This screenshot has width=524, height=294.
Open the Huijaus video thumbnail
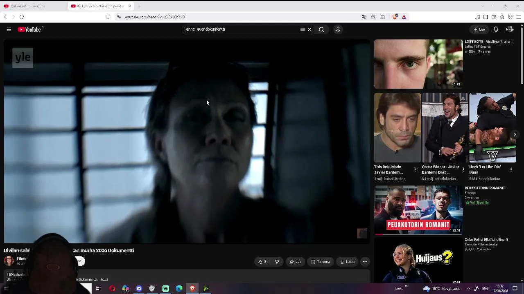(x=418, y=260)
